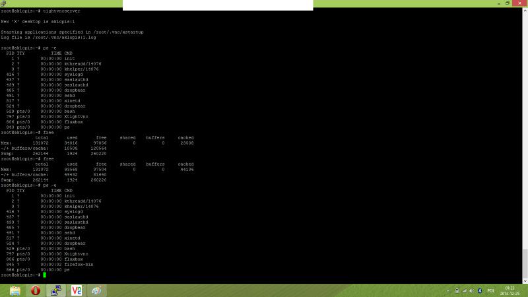Switch the POL keyboard language indicator
The width and height of the screenshot is (528, 297).
tap(491, 290)
